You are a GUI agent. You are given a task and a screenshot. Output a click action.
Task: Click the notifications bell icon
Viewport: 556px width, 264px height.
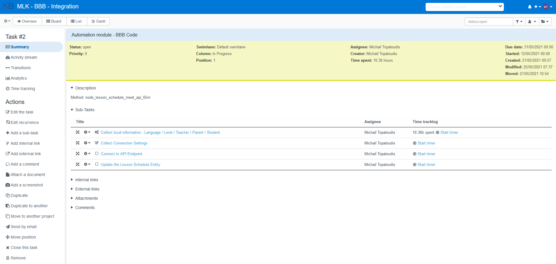(x=530, y=7)
